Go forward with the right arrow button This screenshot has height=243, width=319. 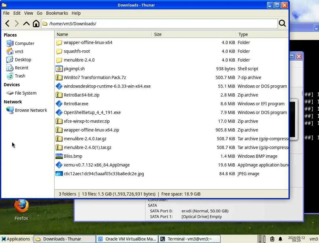pos(17,23)
